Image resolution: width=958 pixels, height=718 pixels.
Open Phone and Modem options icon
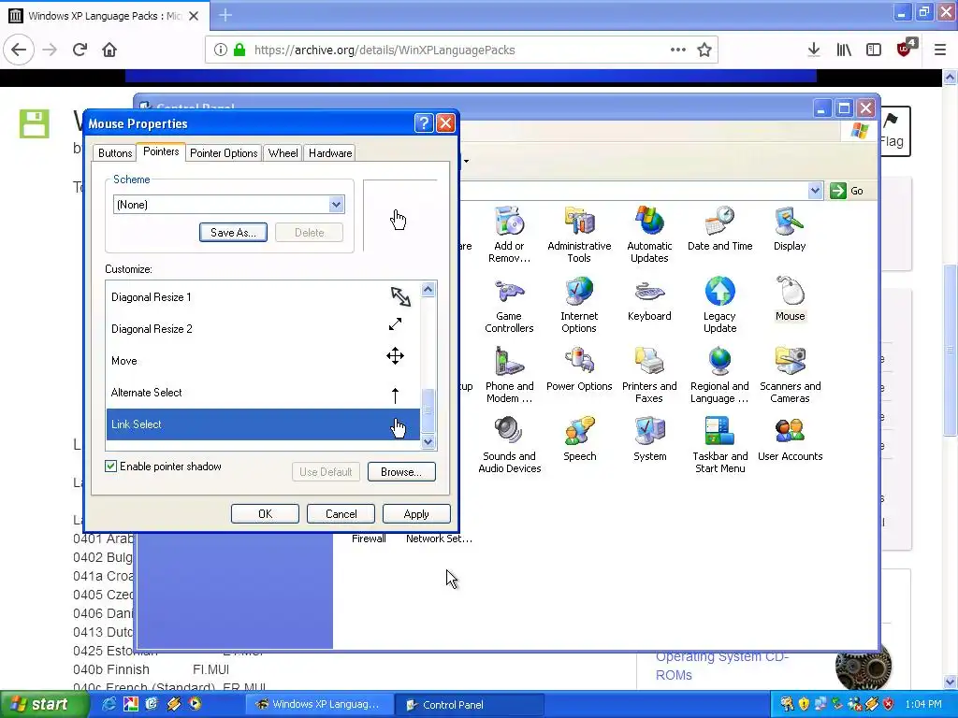point(509,375)
